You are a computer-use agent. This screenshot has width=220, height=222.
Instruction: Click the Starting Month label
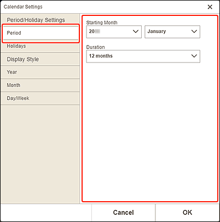pyautogui.click(x=102, y=22)
